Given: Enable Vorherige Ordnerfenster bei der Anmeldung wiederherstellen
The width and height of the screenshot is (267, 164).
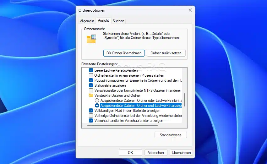Looking at the screenshot, I should (91, 116).
